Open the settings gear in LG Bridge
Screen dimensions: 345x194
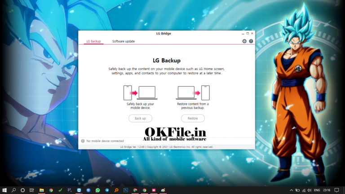pos(244,41)
